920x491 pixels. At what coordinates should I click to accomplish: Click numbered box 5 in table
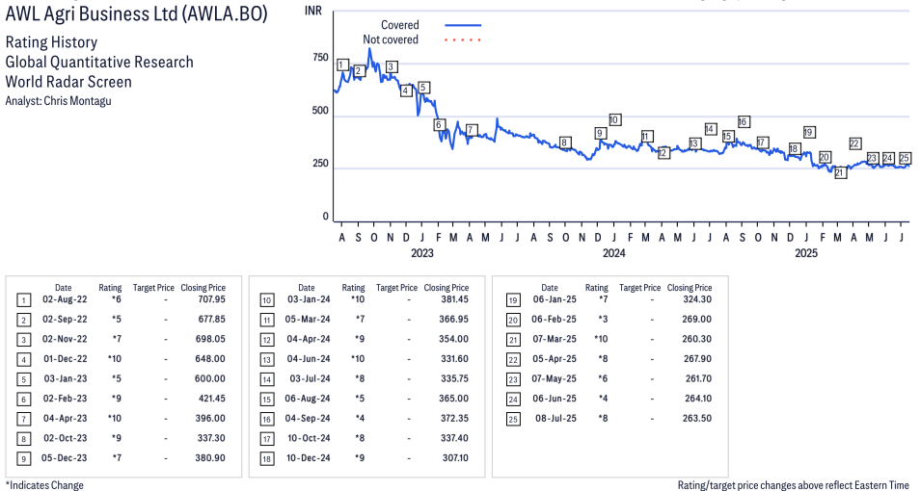pos(23,379)
